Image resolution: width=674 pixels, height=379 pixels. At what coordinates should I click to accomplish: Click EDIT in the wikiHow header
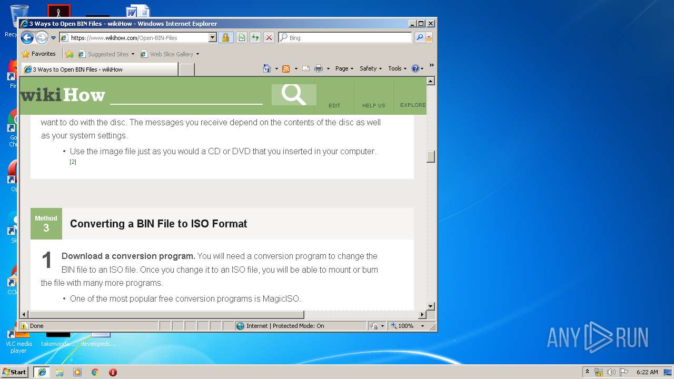tap(334, 105)
